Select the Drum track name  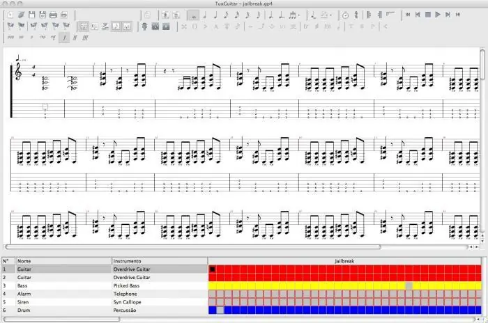click(24, 310)
